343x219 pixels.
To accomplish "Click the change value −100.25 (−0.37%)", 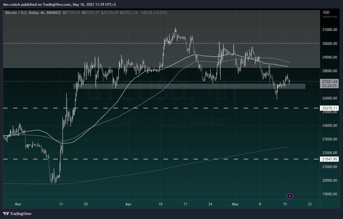I will coord(153,13).
